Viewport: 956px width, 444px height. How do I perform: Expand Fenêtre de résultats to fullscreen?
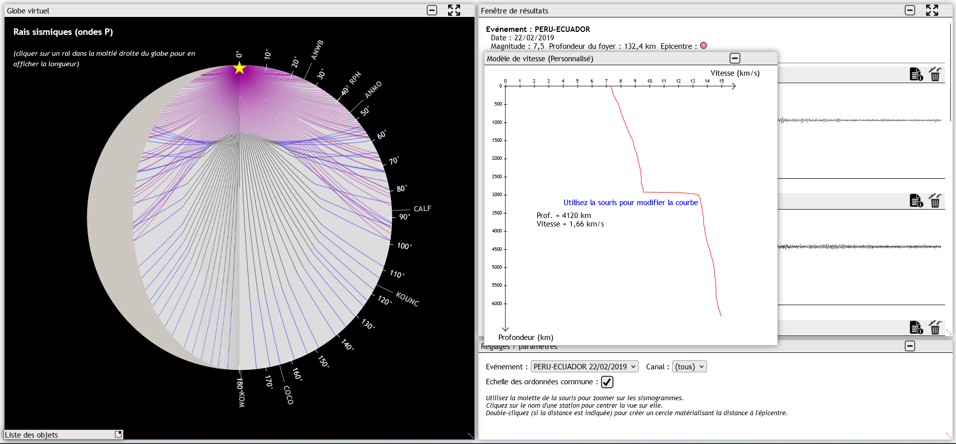coord(932,10)
